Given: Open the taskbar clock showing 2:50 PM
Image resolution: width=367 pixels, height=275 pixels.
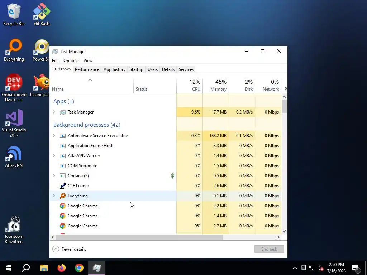Looking at the screenshot, I should (336, 268).
